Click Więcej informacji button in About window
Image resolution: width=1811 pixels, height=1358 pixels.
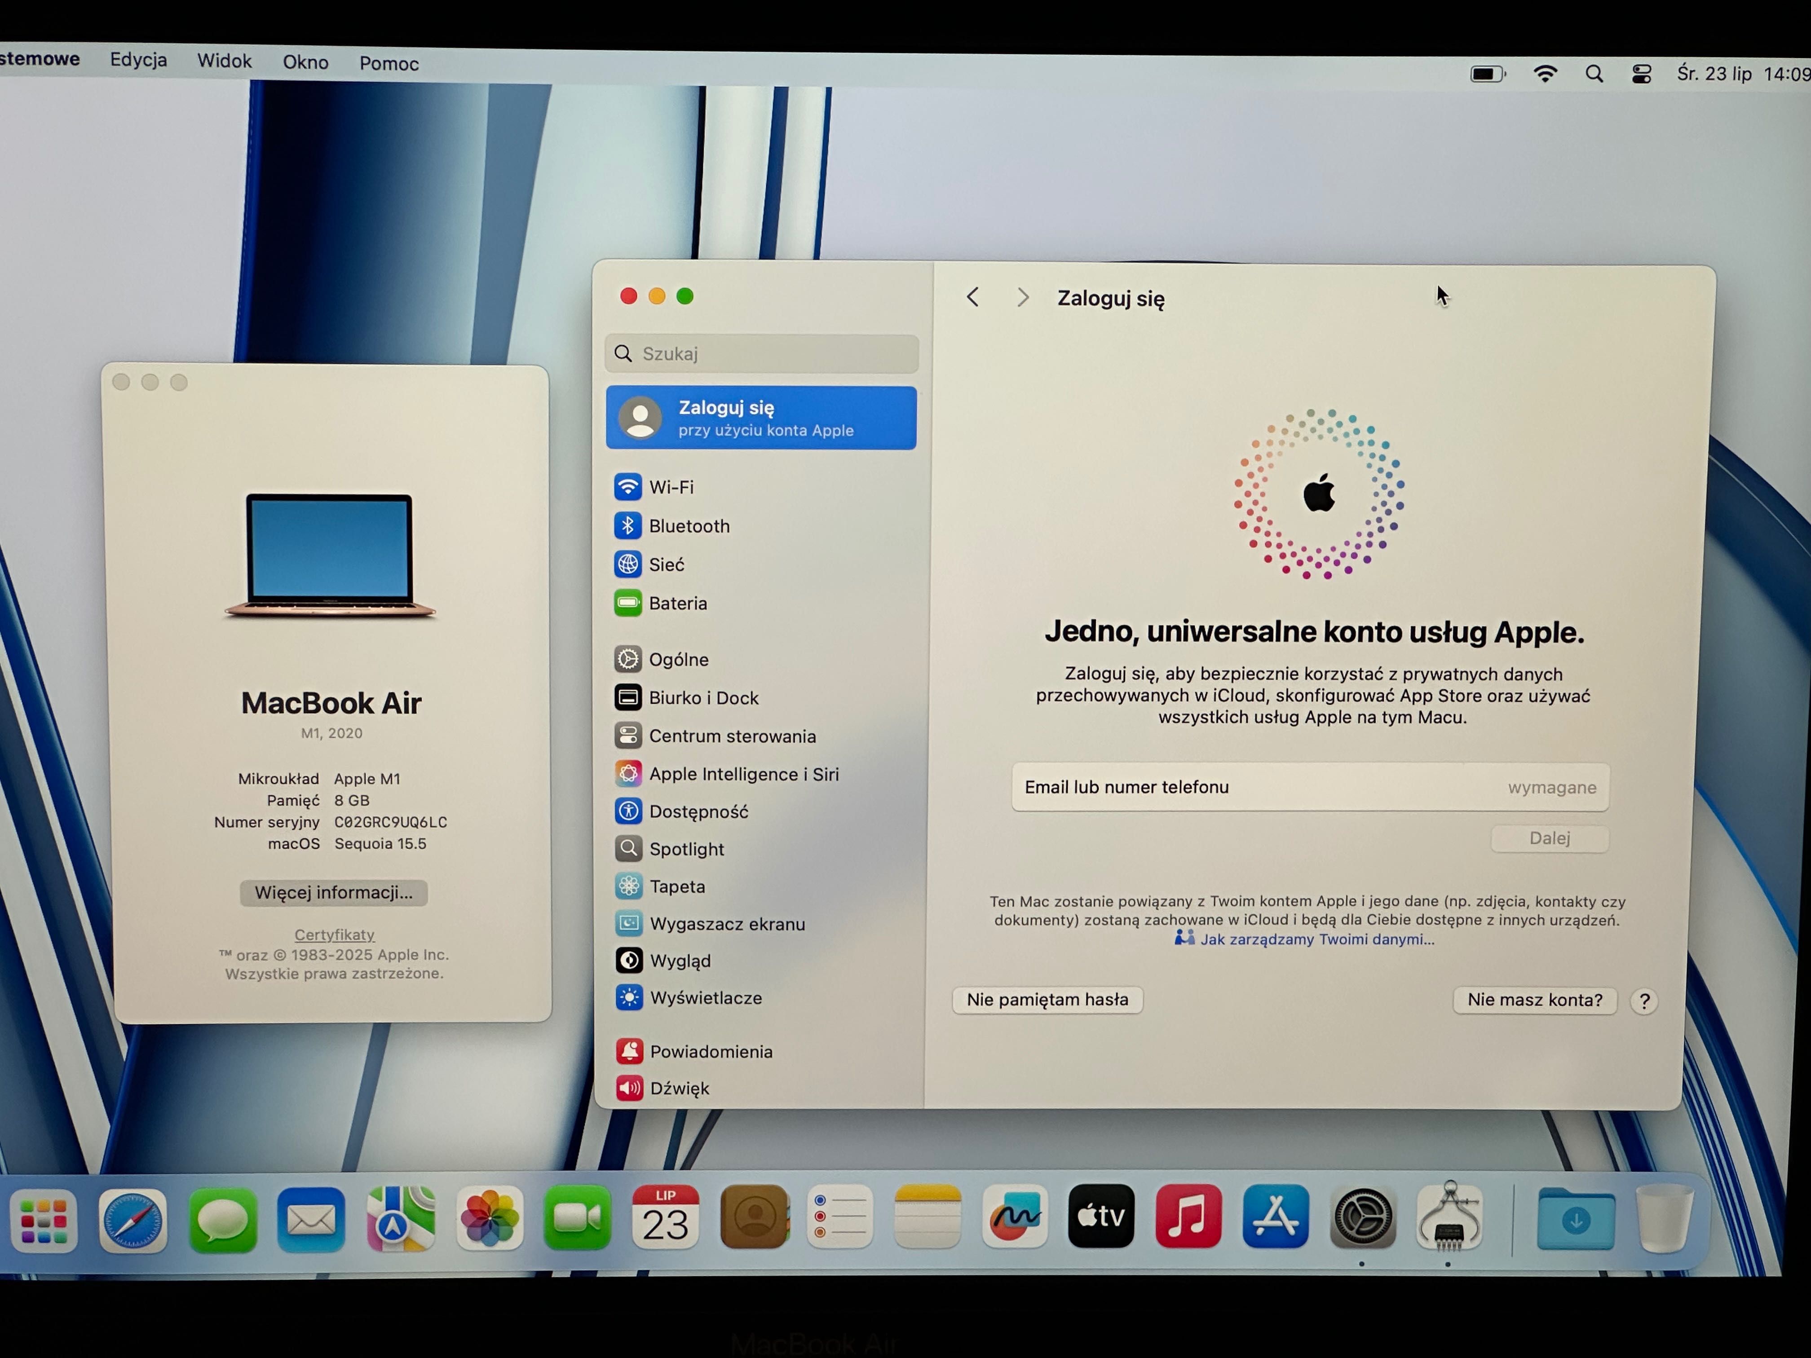pos(334,892)
